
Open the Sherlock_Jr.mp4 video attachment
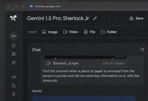85,63
